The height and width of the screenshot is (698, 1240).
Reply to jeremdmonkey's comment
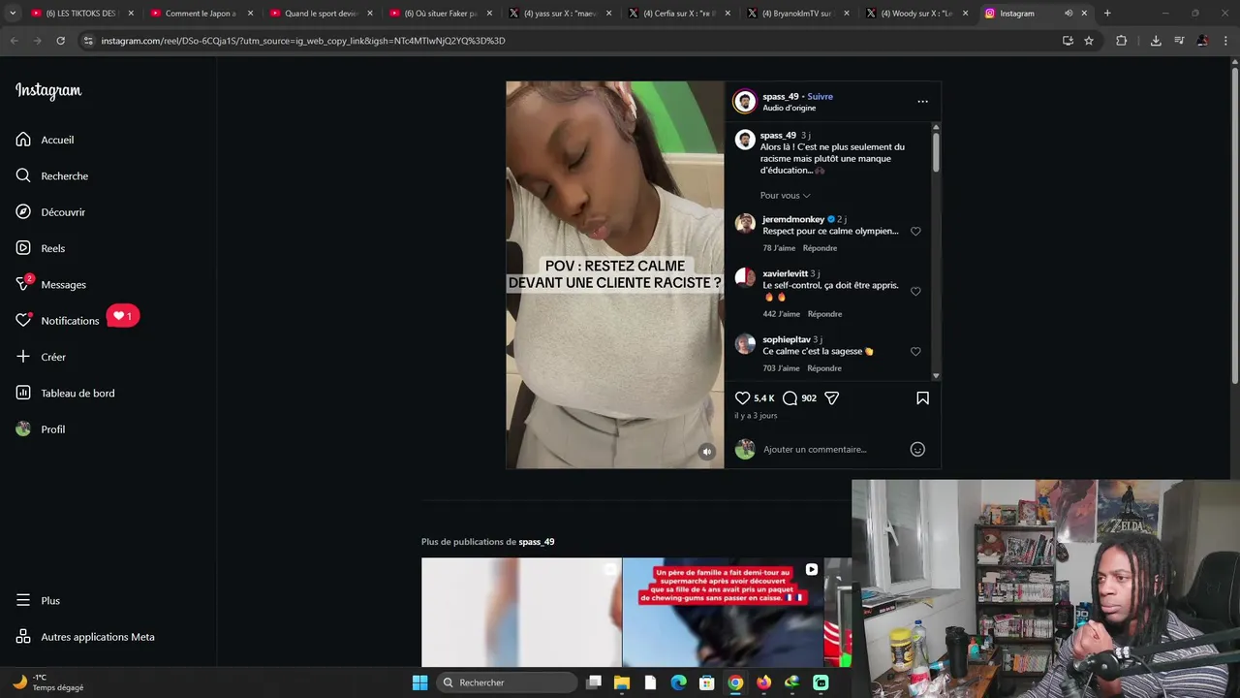[x=820, y=248]
